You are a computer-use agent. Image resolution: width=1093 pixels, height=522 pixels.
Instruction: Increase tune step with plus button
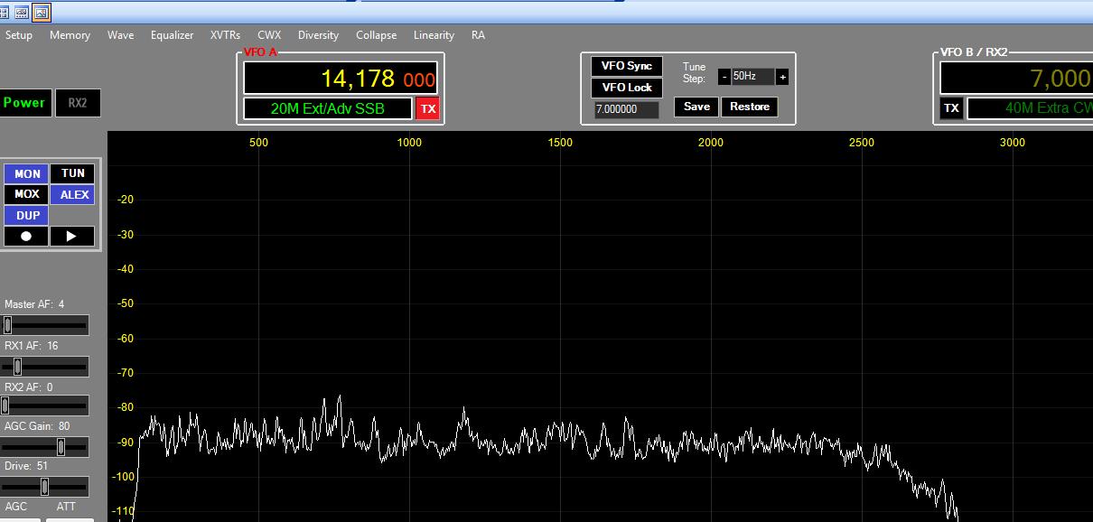click(782, 77)
